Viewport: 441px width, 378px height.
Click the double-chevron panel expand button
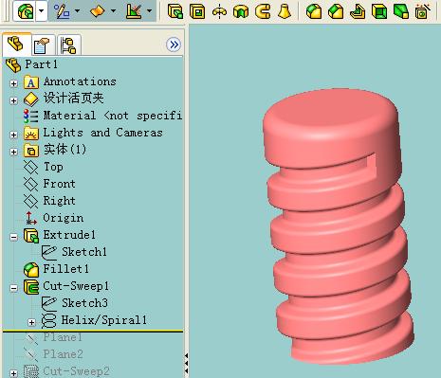174,45
